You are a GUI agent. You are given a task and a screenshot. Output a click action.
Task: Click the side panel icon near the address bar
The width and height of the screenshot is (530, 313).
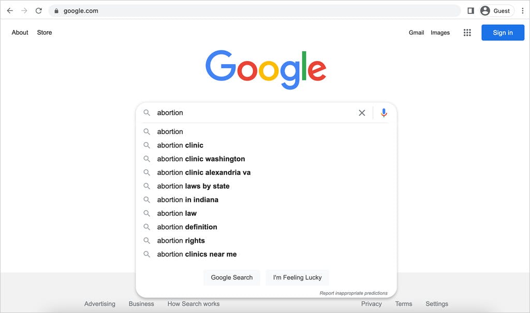470,10
